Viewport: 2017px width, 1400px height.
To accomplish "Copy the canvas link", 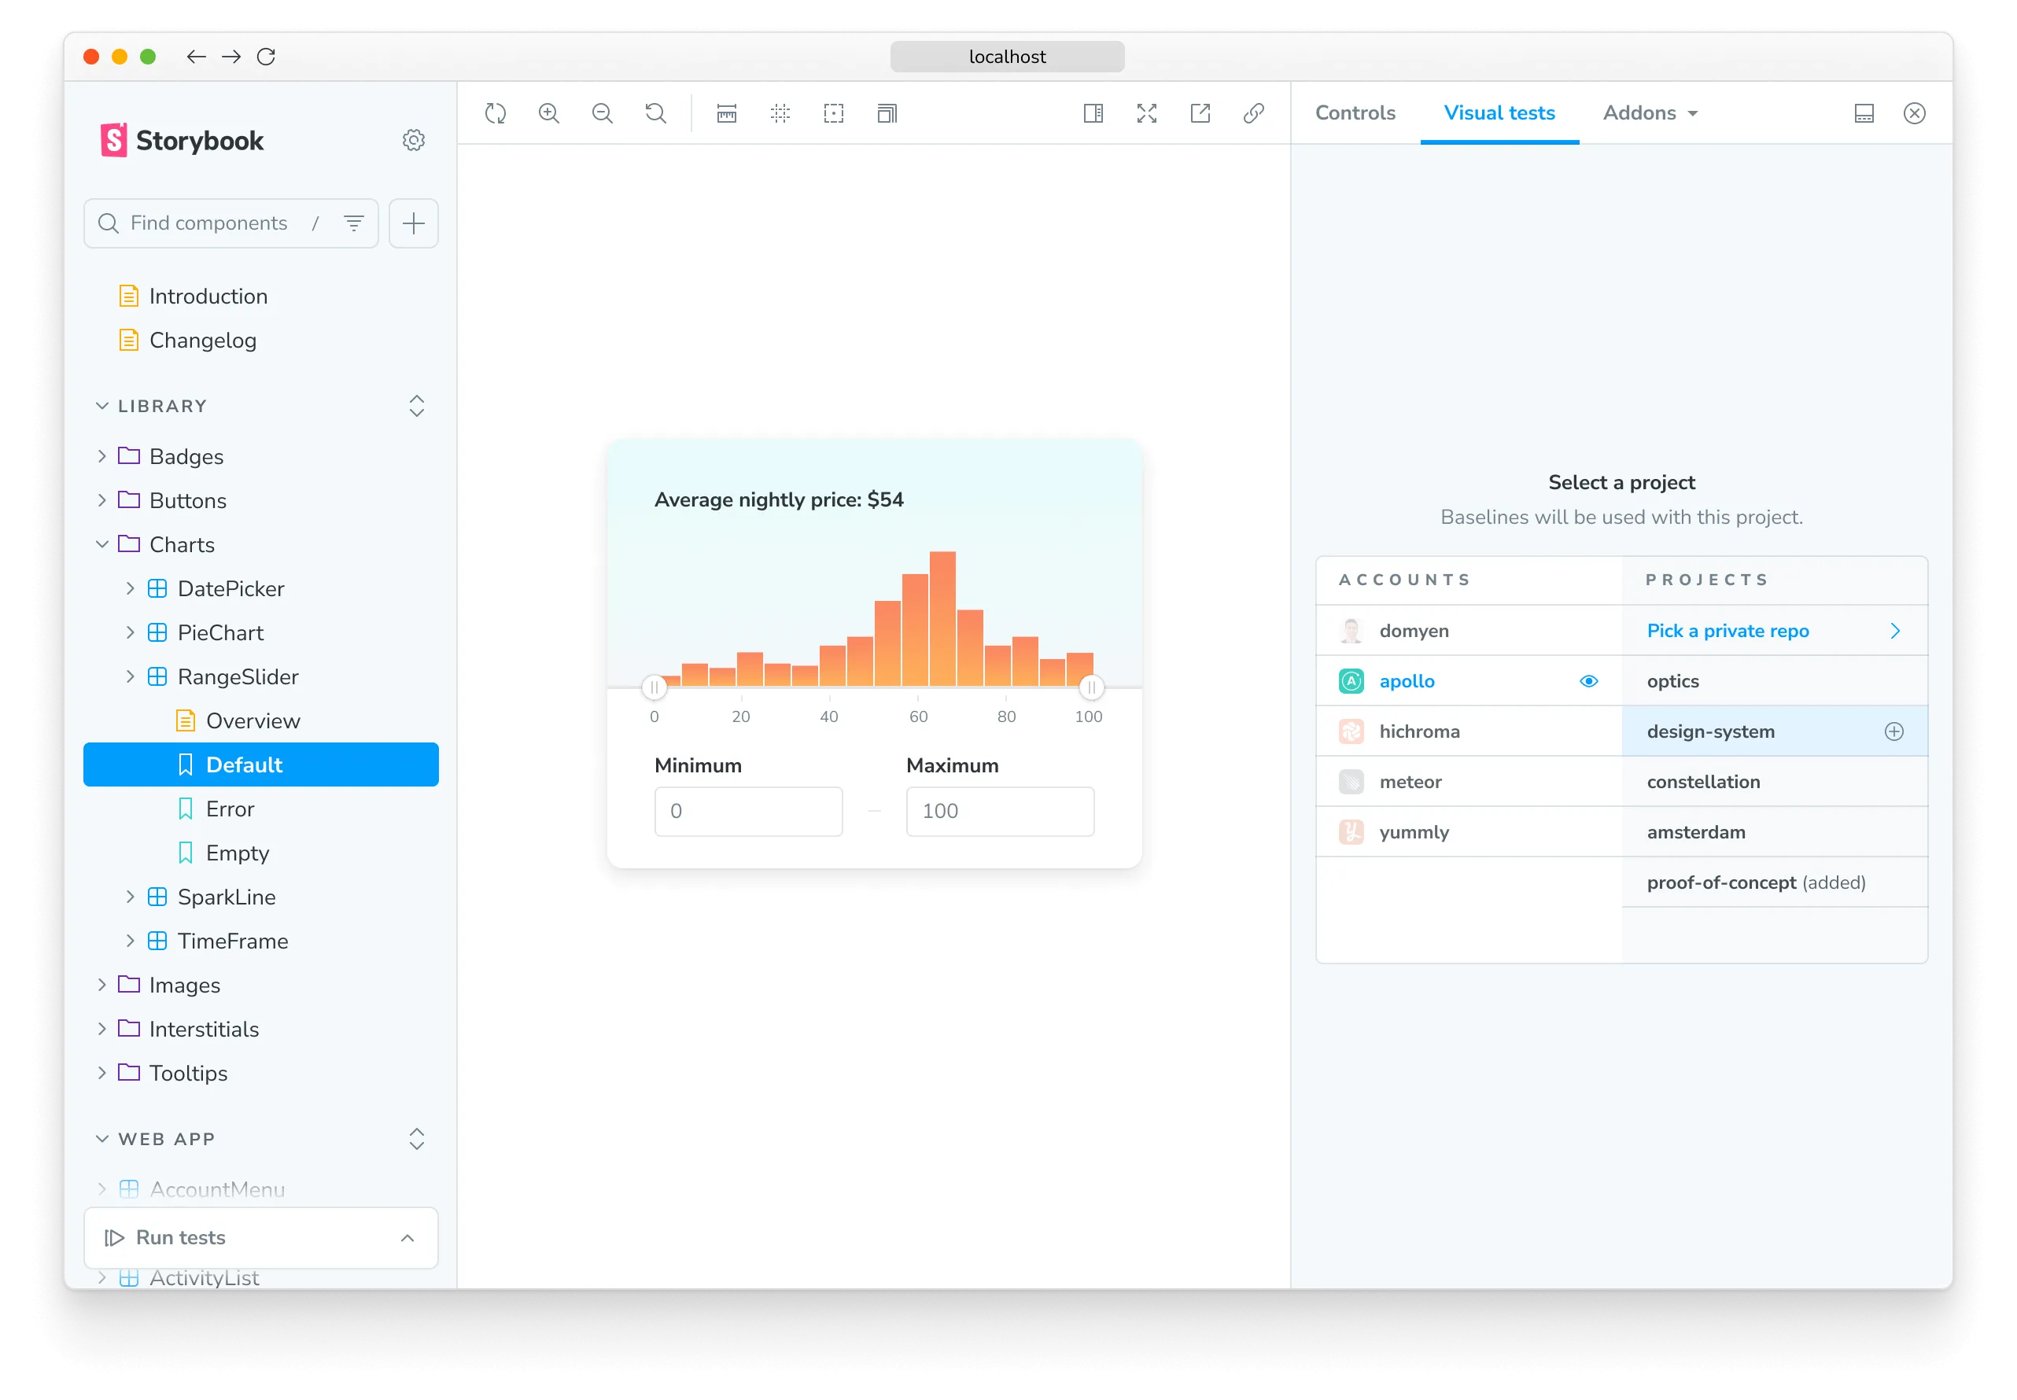I will [1253, 113].
